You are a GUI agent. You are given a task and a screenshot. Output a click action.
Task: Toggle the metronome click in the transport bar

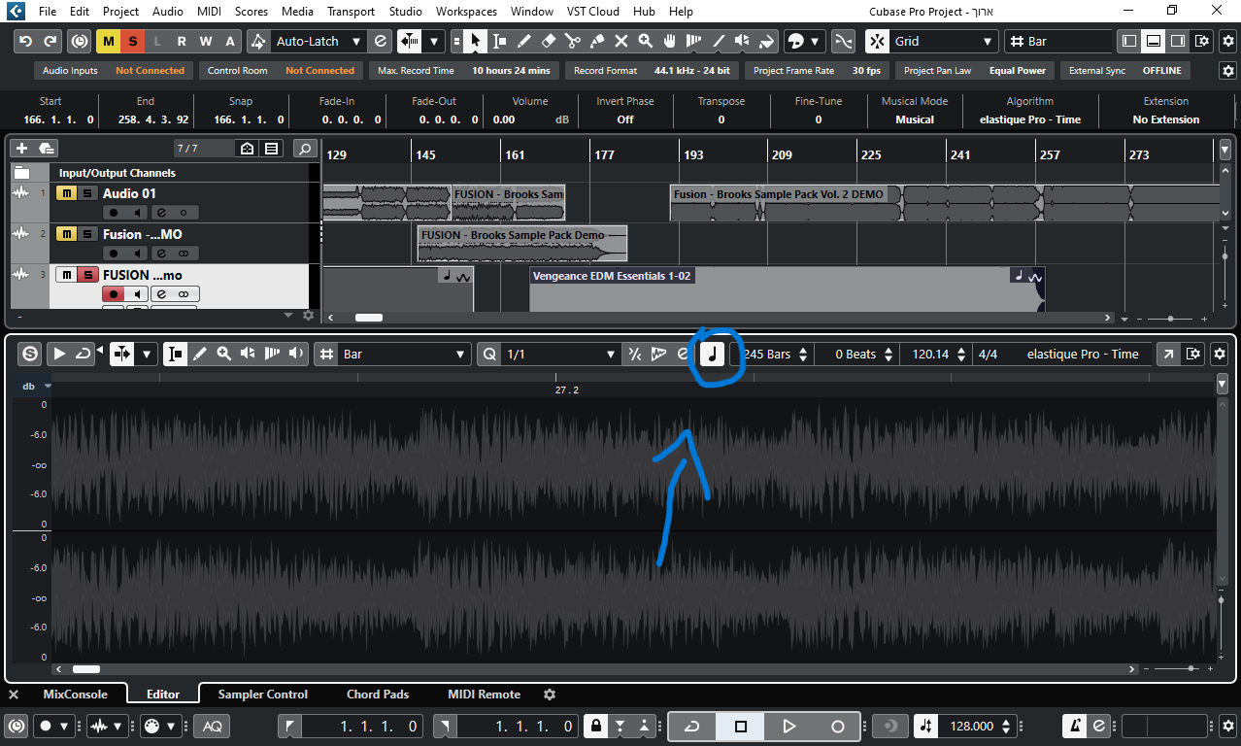[1075, 726]
